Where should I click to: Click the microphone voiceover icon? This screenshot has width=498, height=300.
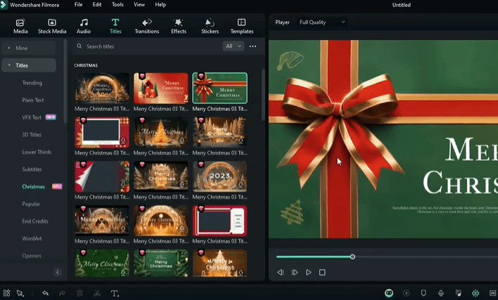(441, 293)
